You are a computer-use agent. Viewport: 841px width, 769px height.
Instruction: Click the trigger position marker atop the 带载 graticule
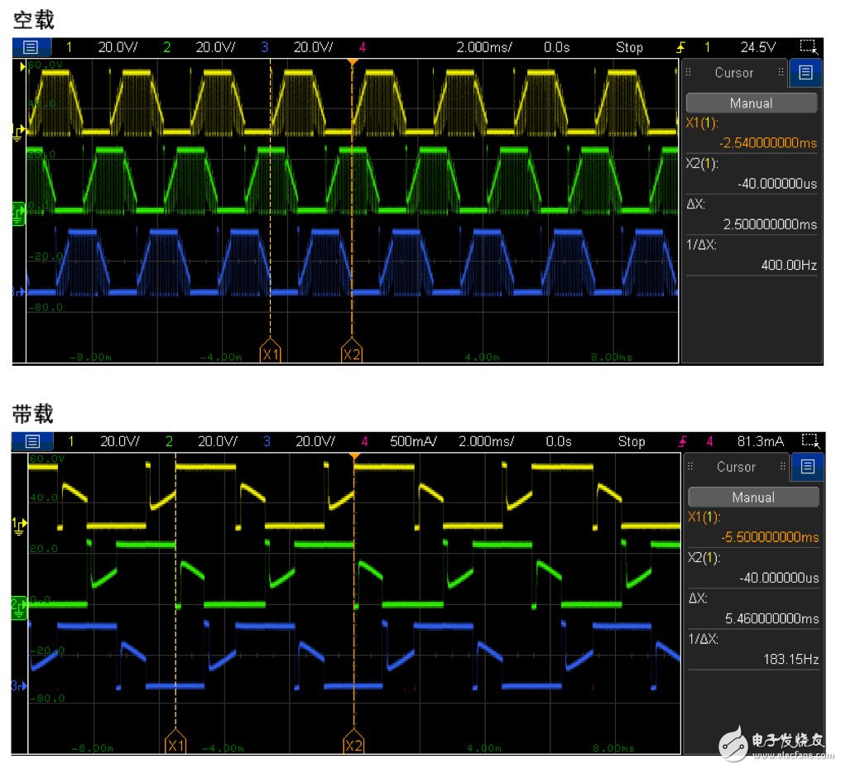click(354, 456)
